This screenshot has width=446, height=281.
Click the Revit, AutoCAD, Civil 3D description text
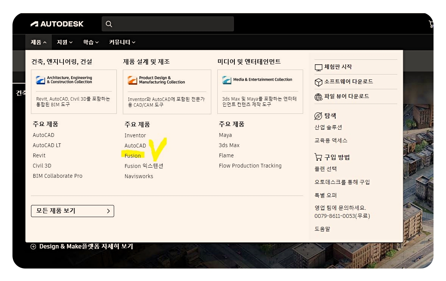click(73, 102)
